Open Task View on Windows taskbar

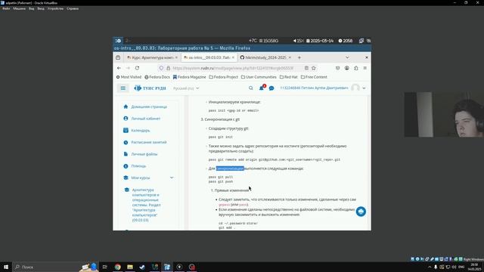pyautogui.click(x=105, y=267)
